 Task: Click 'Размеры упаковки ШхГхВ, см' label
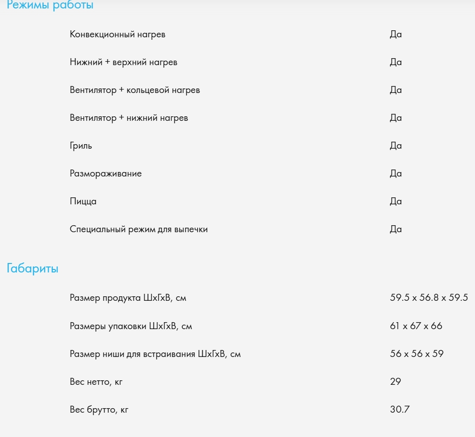[131, 326]
